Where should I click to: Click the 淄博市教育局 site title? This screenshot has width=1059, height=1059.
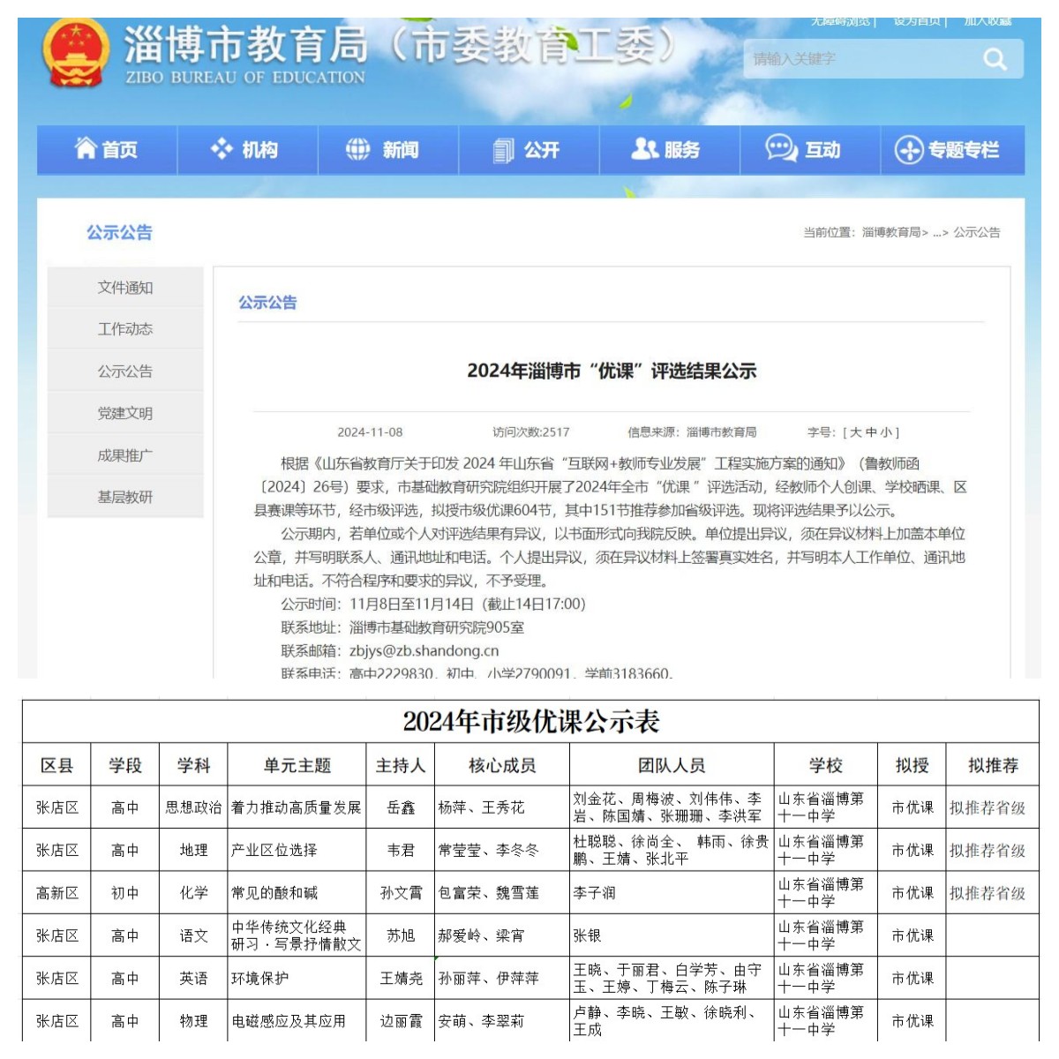245,44
